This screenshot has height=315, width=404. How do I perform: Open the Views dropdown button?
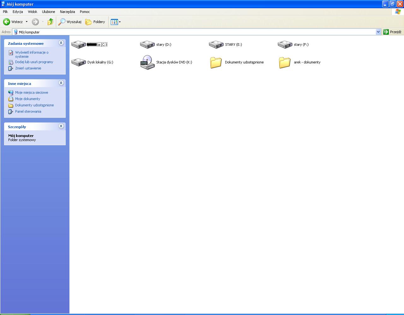point(116,22)
